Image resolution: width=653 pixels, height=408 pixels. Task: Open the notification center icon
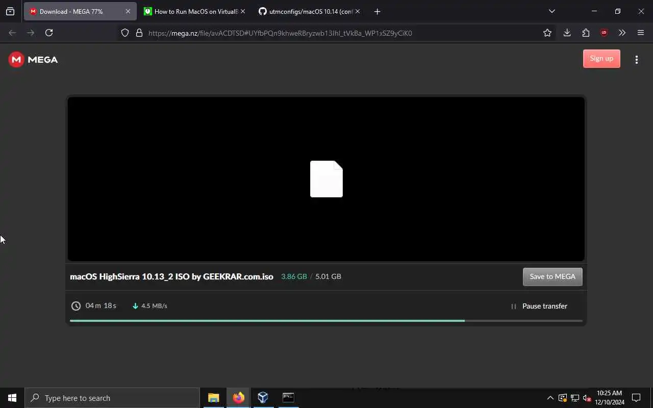636,398
